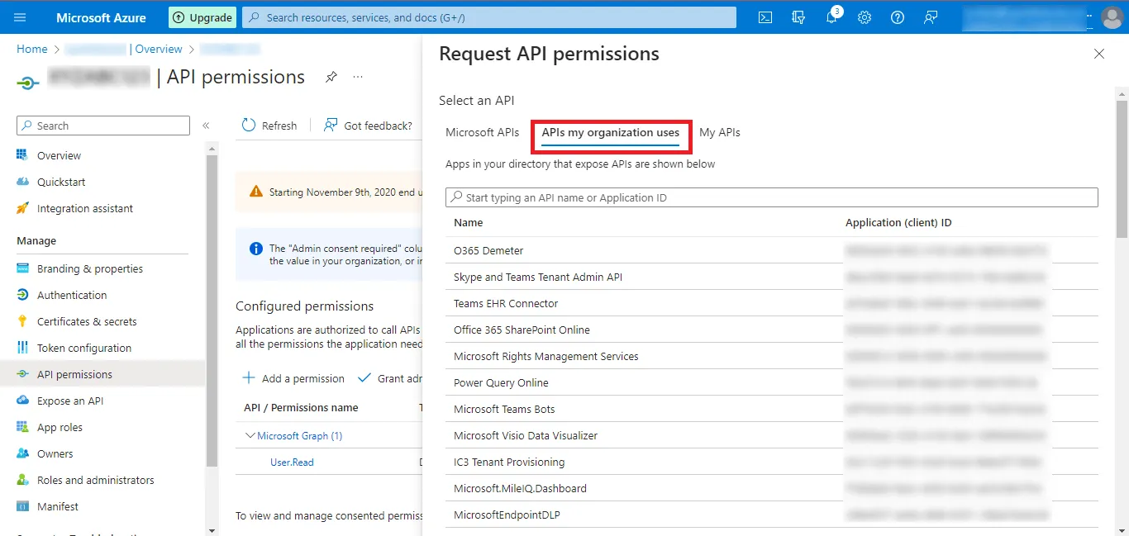
Task: Click the API name search field
Action: [772, 197]
